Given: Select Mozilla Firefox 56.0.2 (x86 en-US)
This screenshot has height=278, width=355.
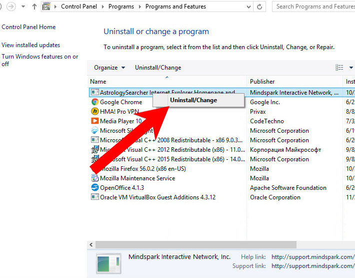Looking at the screenshot, I should click(143, 169).
